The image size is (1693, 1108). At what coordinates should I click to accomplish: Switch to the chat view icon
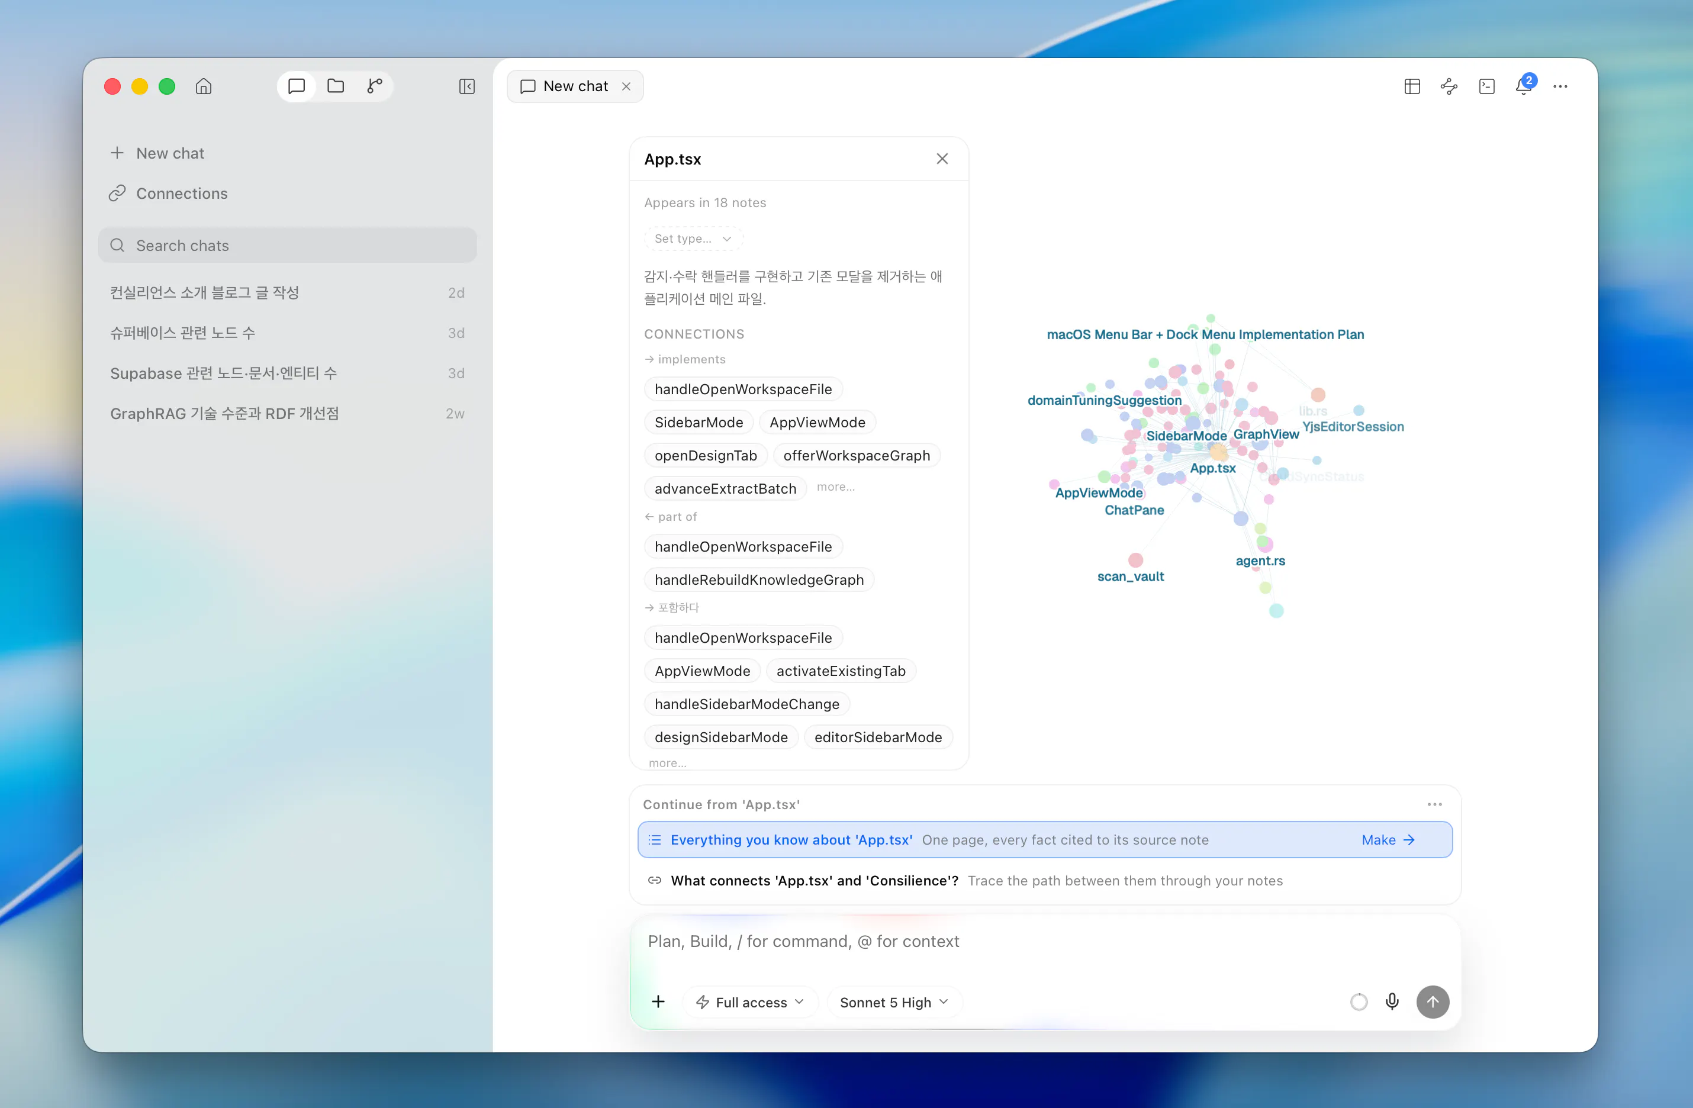pyautogui.click(x=297, y=86)
